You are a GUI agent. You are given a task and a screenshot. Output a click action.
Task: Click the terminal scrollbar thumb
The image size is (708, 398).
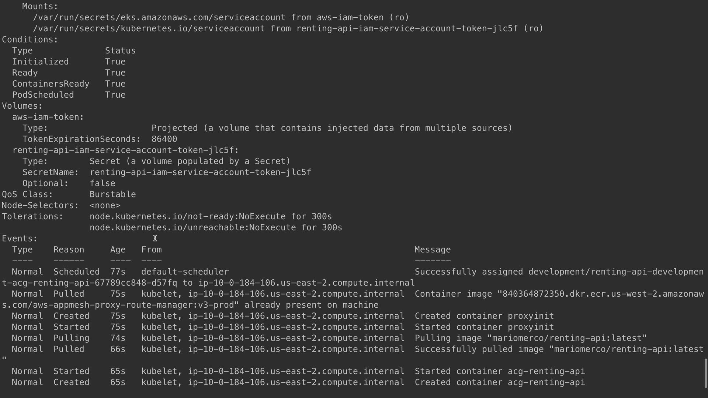[x=705, y=373]
